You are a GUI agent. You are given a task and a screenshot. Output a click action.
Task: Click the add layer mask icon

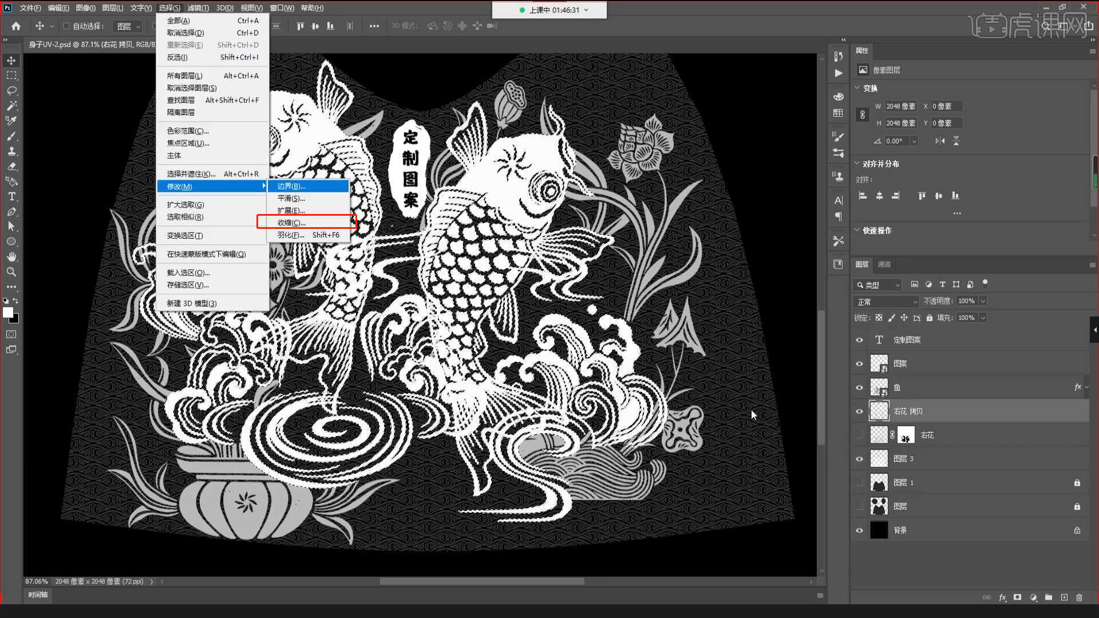coord(1017,597)
